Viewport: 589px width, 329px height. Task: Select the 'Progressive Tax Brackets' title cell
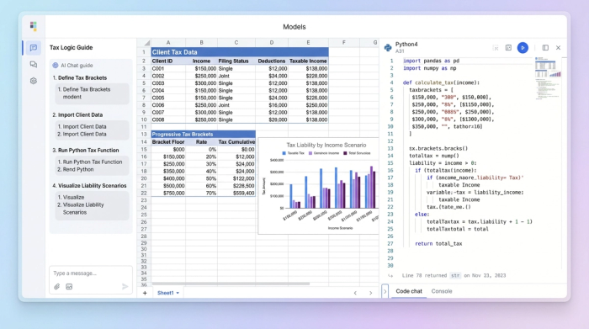[x=204, y=134]
